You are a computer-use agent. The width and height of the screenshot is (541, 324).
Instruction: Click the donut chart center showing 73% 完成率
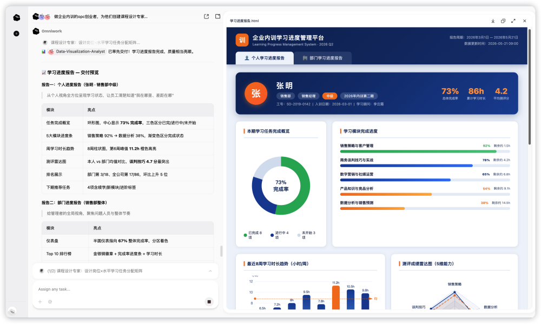tap(281, 186)
